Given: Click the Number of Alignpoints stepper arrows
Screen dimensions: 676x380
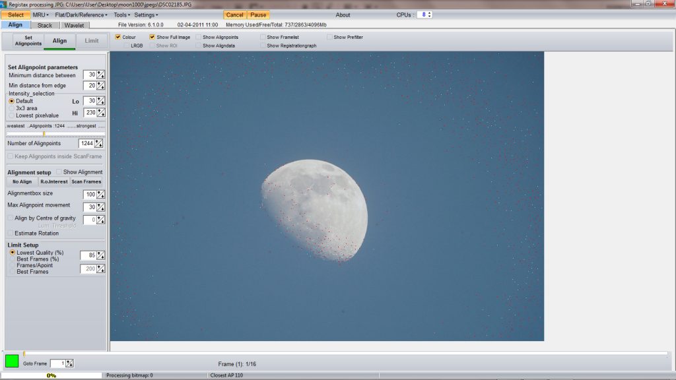Looking at the screenshot, I should [x=98, y=143].
